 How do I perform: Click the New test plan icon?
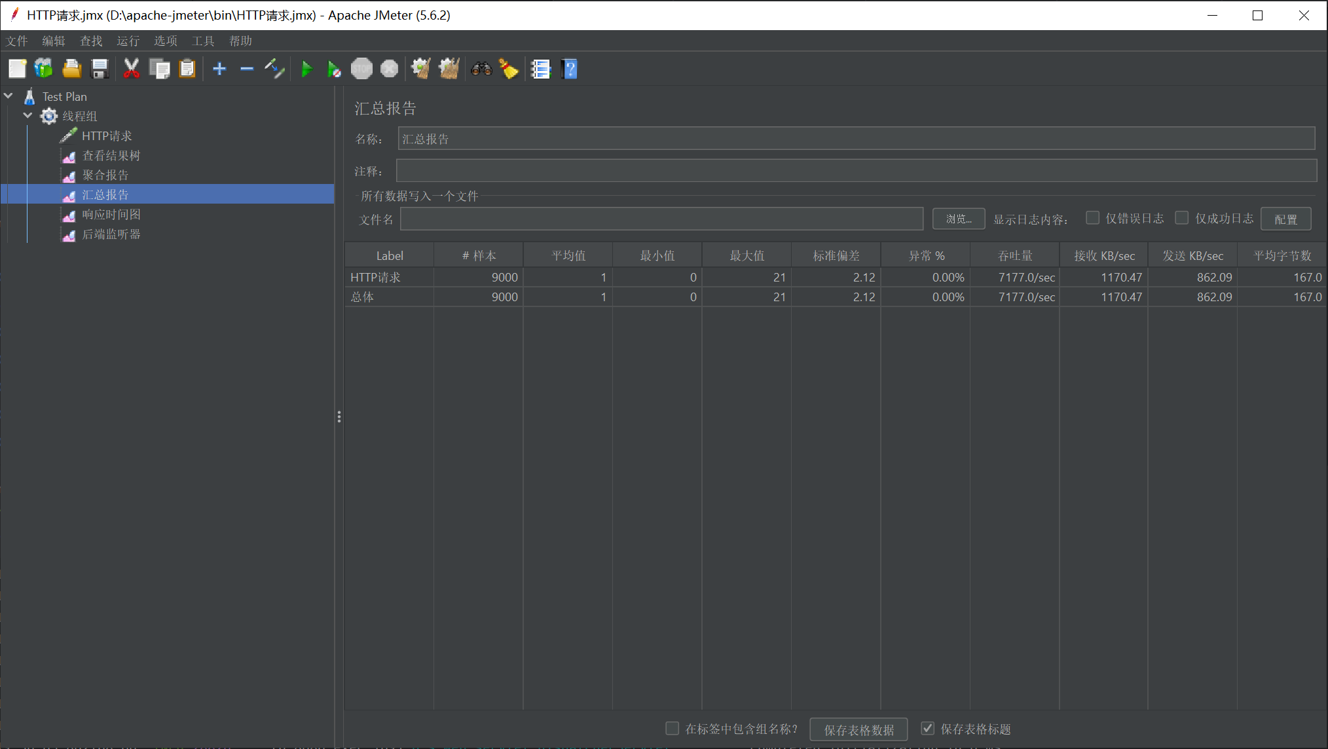[x=18, y=69]
